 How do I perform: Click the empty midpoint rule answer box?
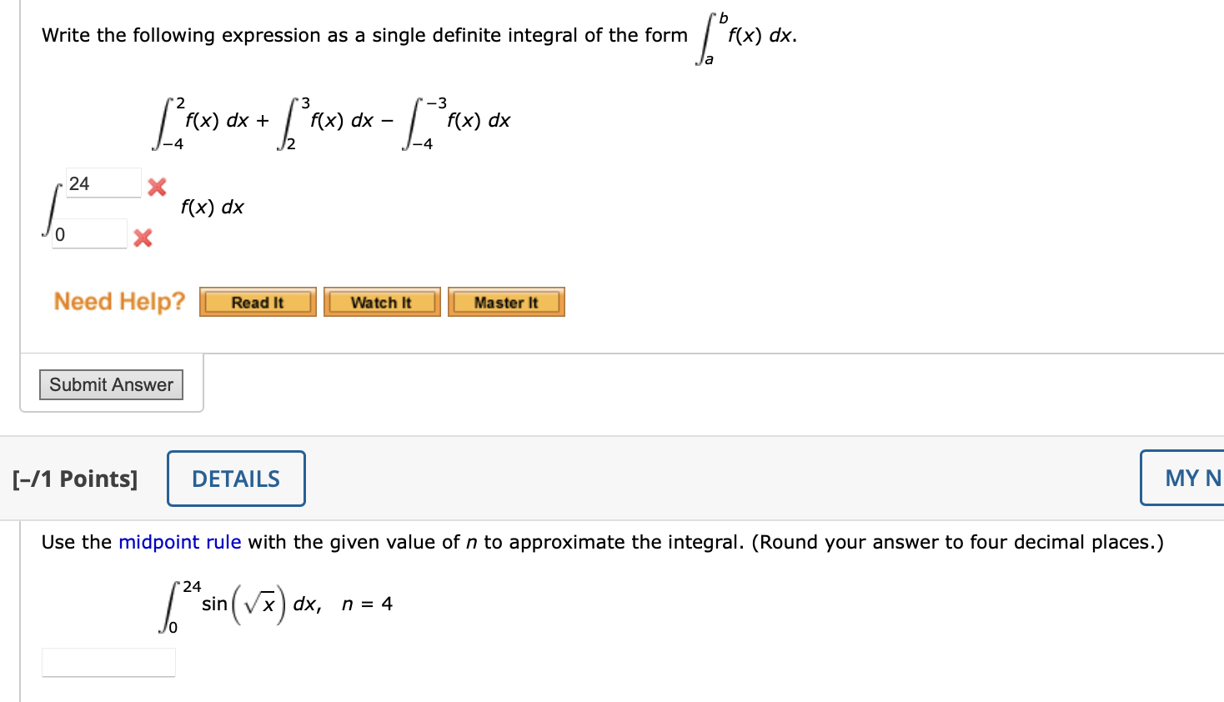point(108,661)
